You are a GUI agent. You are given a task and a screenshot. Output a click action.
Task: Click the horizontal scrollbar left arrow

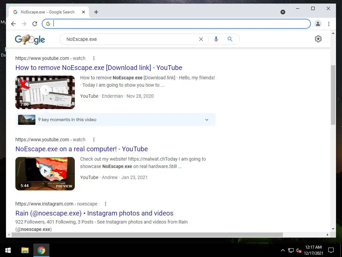click(9, 235)
